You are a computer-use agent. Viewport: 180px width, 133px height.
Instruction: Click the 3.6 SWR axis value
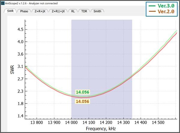pyautogui.click(x=20, y=54)
